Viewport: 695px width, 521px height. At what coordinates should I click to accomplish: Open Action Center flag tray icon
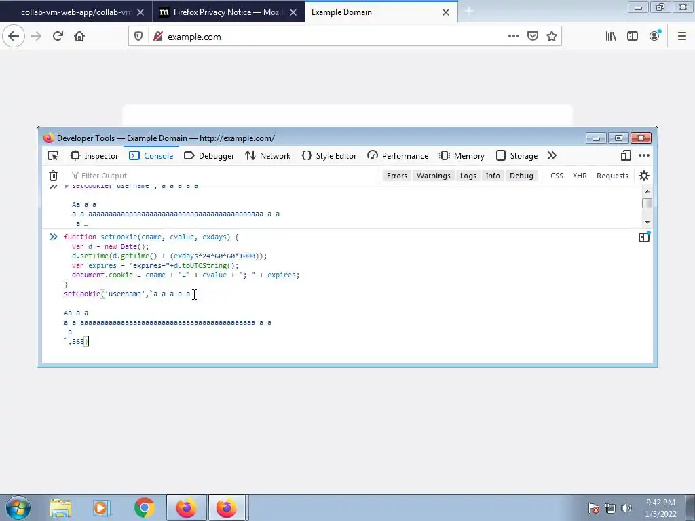click(594, 507)
